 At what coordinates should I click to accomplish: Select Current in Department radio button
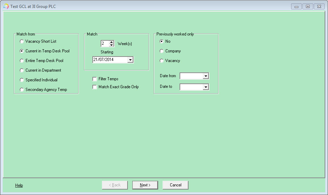click(x=22, y=70)
